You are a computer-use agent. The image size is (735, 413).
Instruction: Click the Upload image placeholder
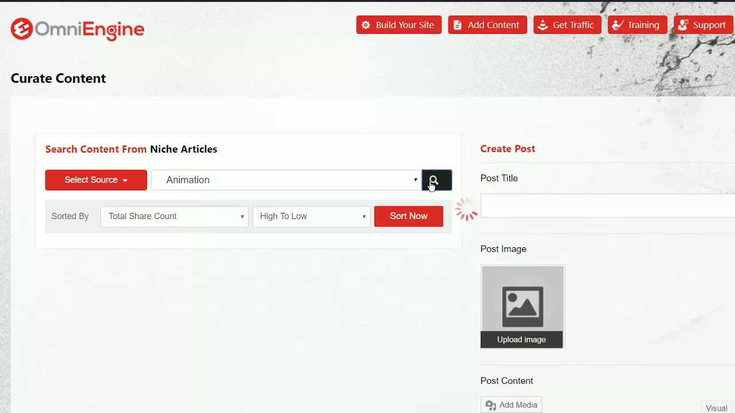523,307
